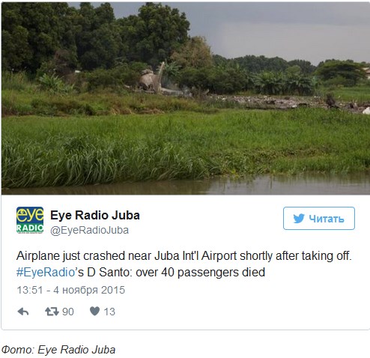The height and width of the screenshot is (358, 370).
Task: Open the tweet timestamp 13:51 - 4 ноября 2015
Action: (x=70, y=290)
